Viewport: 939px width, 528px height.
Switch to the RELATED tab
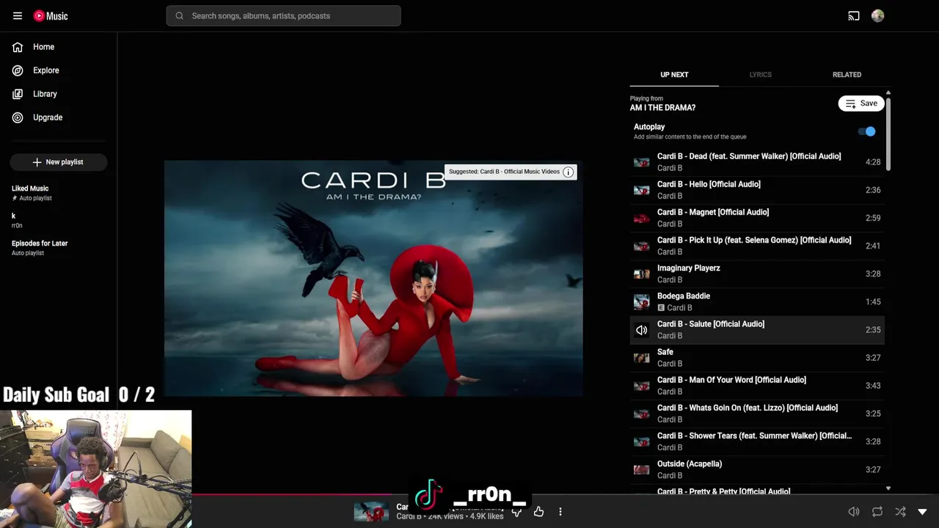click(847, 75)
